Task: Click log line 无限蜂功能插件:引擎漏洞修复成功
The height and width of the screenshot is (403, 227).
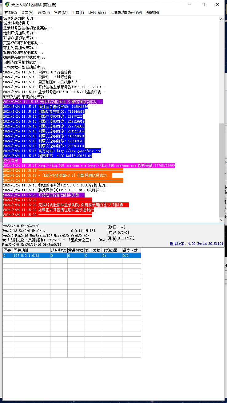Action: [x=53, y=102]
